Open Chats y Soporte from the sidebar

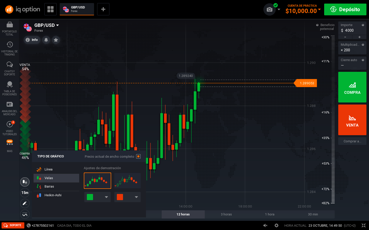[x=9, y=68]
